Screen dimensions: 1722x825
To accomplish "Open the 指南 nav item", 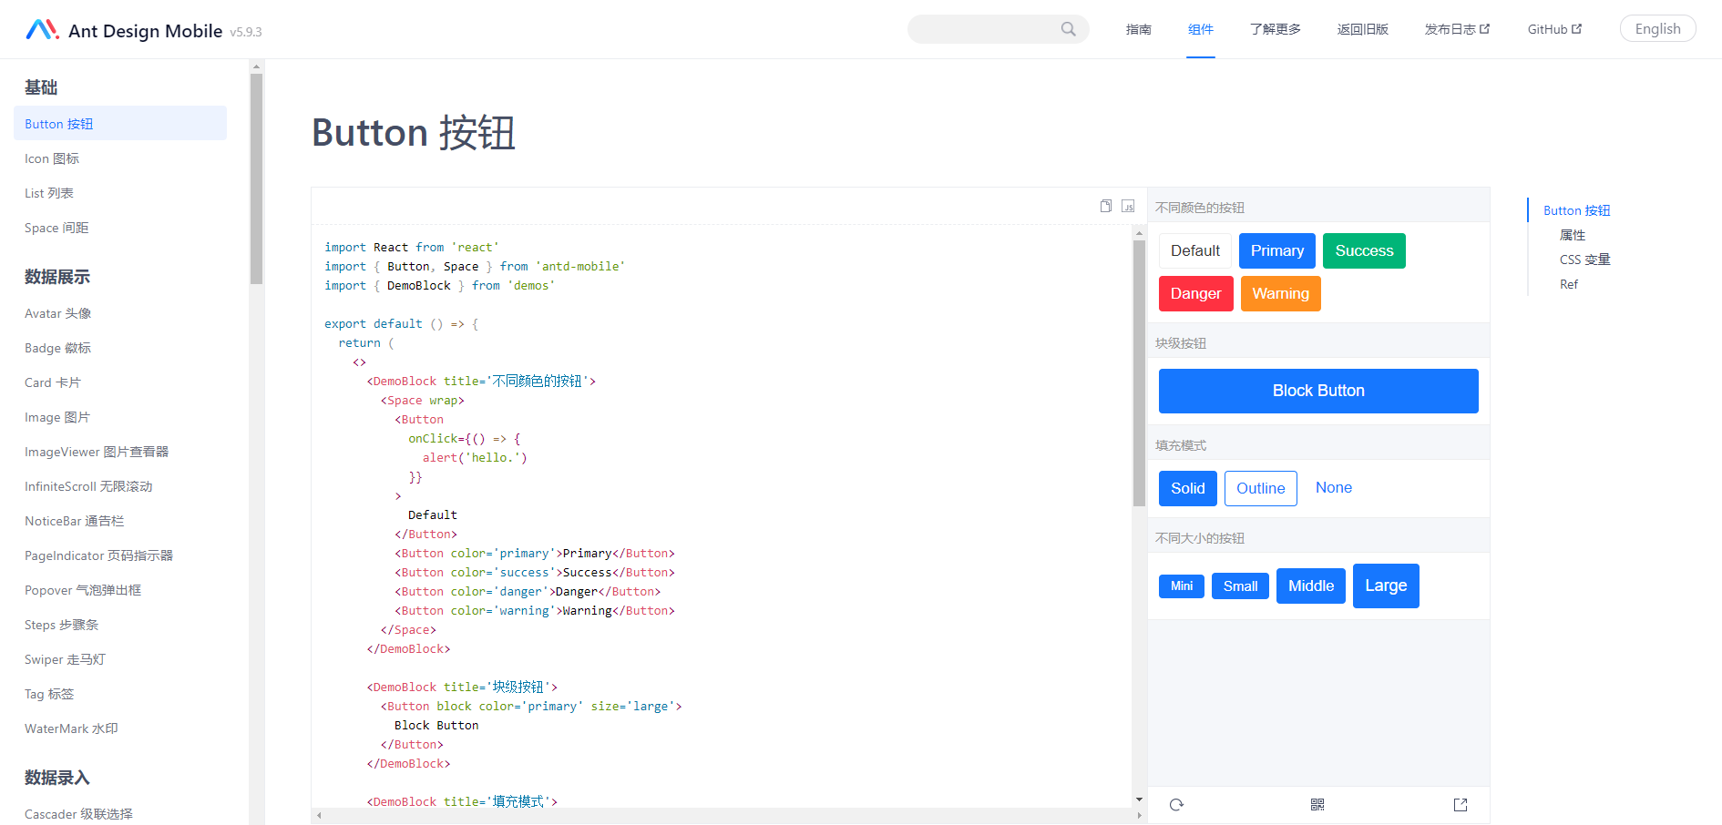I will (x=1139, y=29).
